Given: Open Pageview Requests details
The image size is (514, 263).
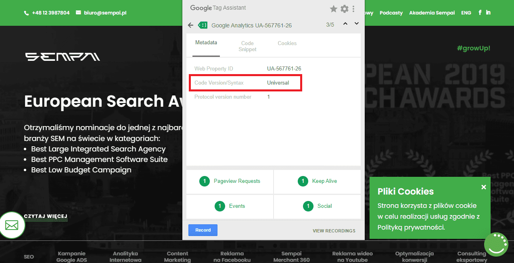Looking at the screenshot, I should (x=230, y=181).
